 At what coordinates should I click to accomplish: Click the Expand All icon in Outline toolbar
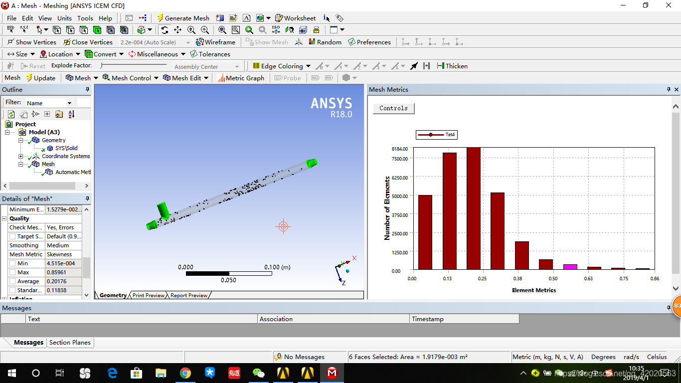(x=47, y=114)
